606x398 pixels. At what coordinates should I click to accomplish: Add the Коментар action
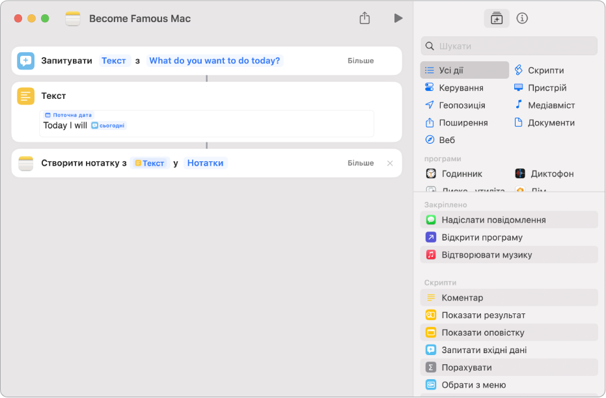[x=509, y=298]
